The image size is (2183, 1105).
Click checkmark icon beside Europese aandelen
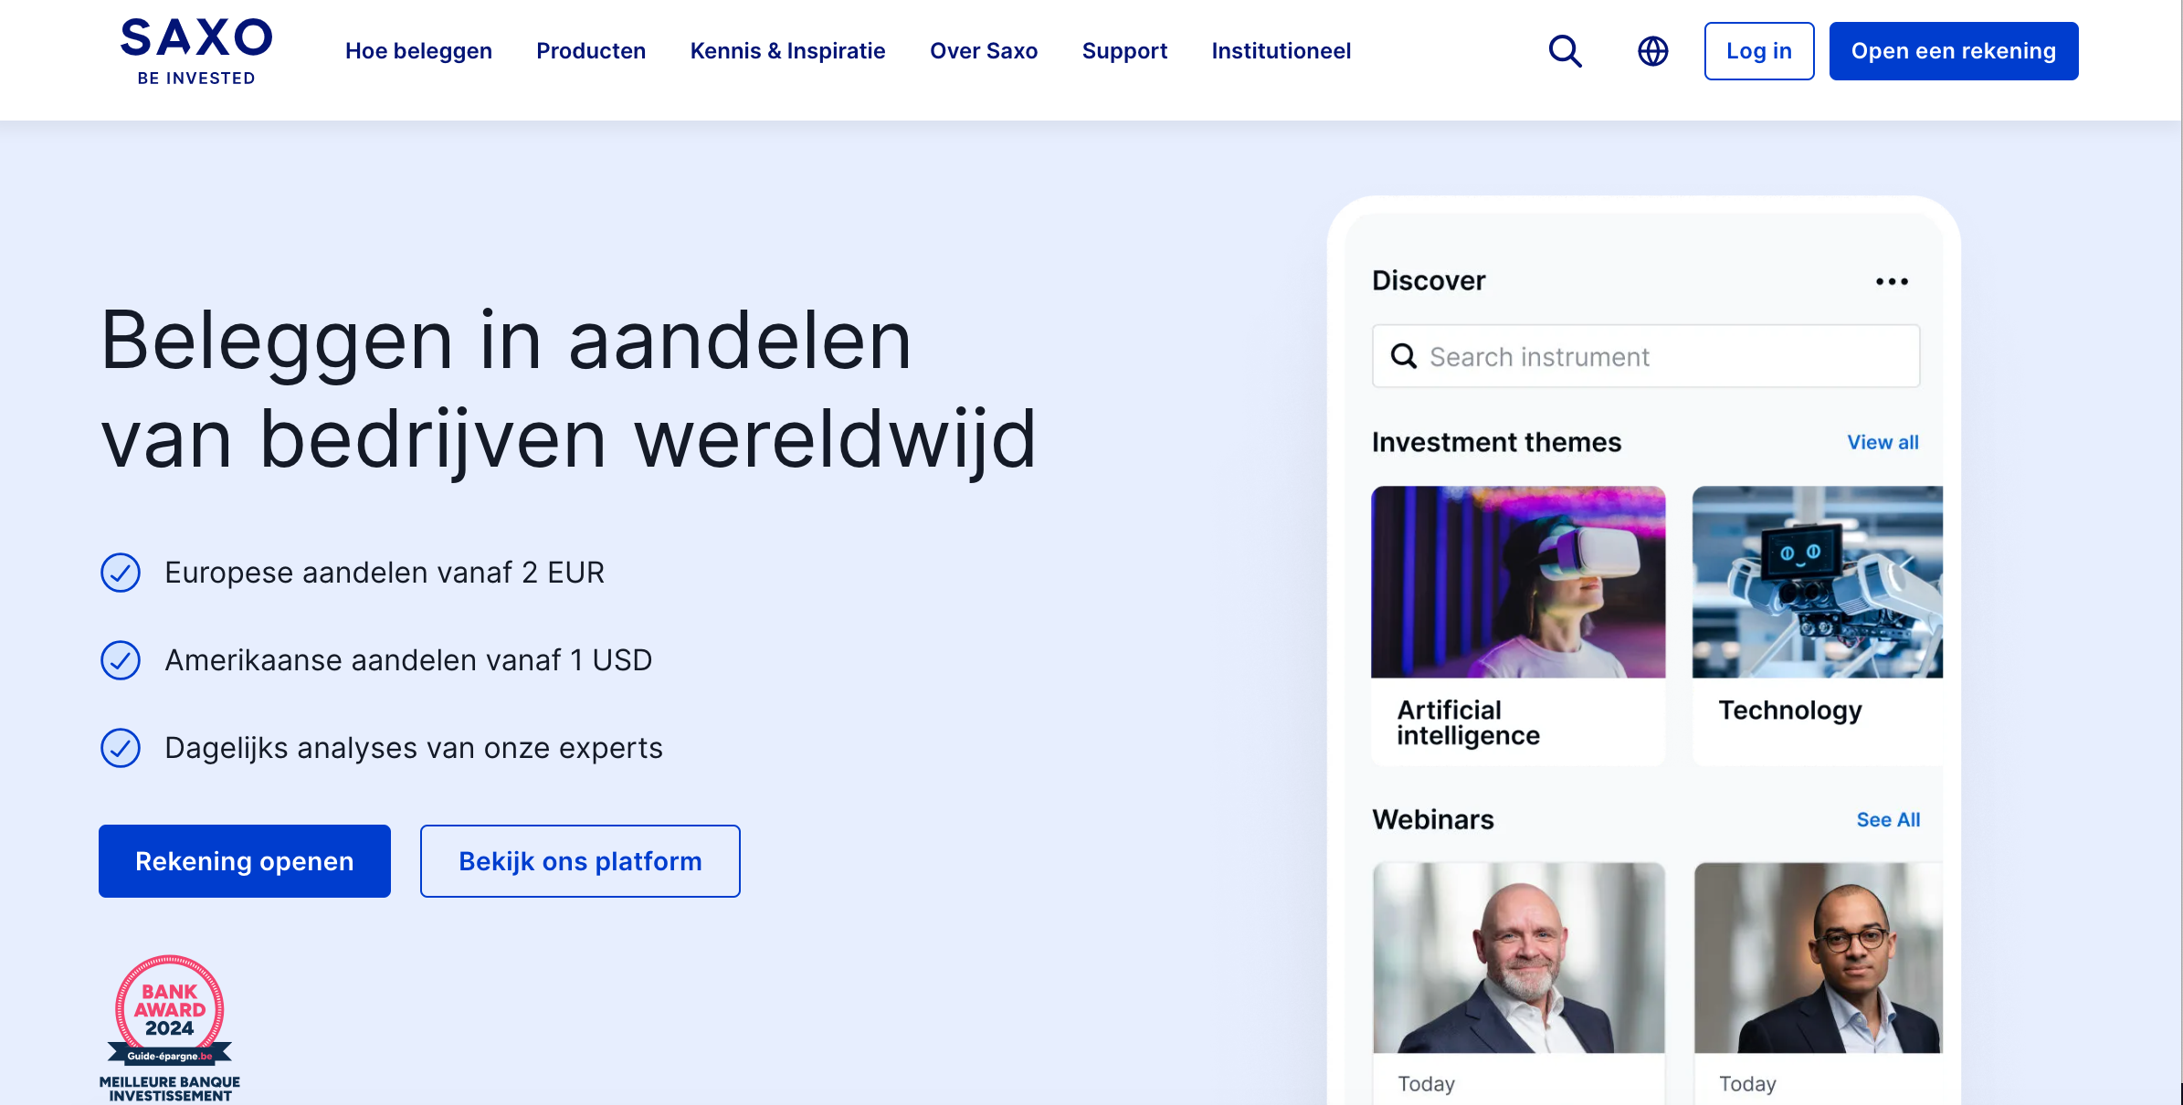[121, 573]
